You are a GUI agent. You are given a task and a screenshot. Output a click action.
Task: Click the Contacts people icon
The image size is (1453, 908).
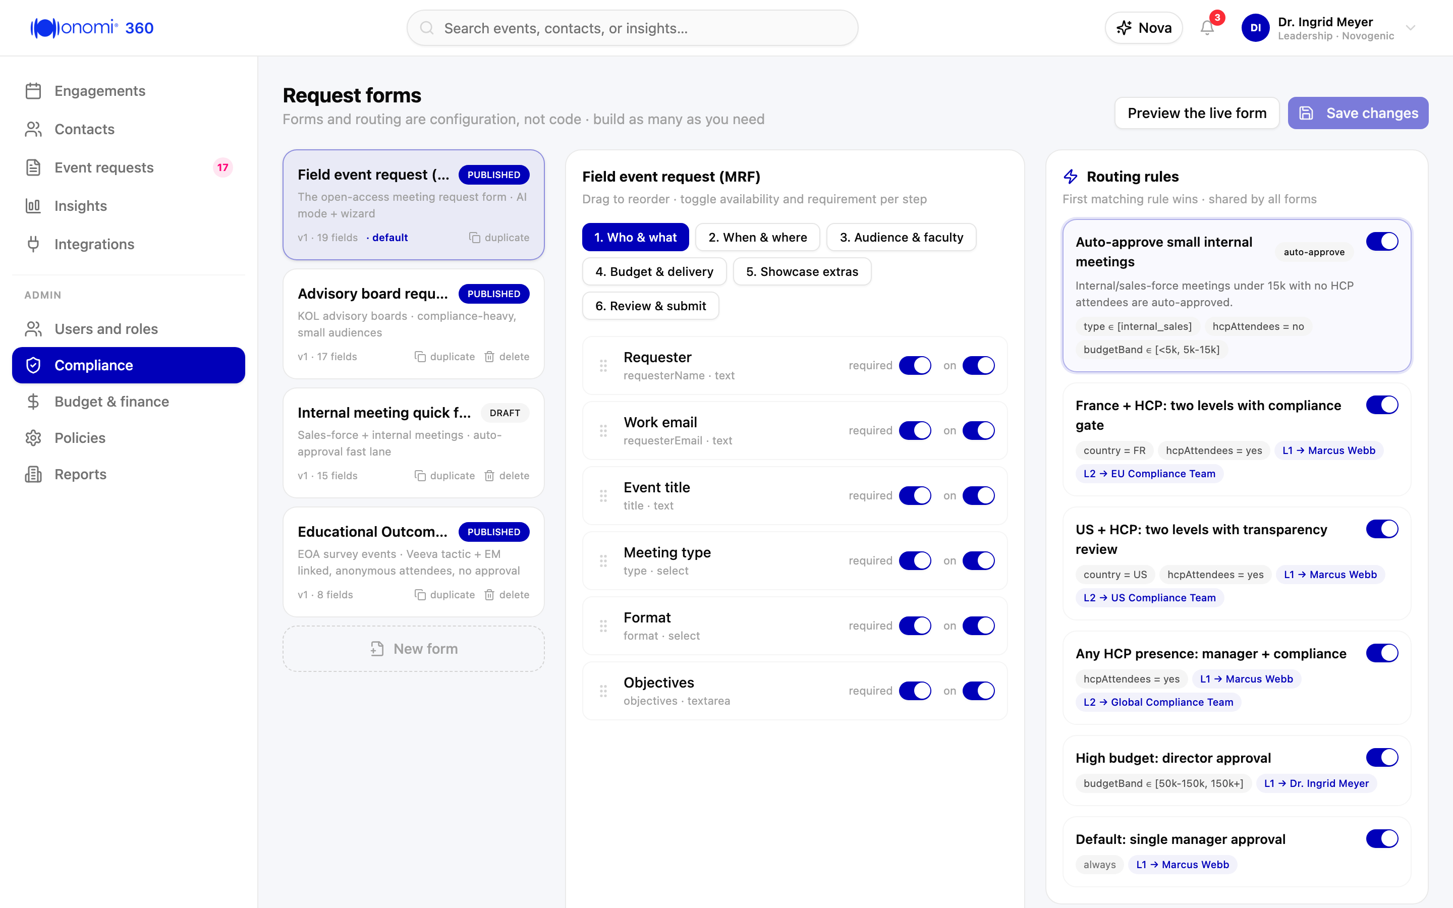(x=34, y=129)
